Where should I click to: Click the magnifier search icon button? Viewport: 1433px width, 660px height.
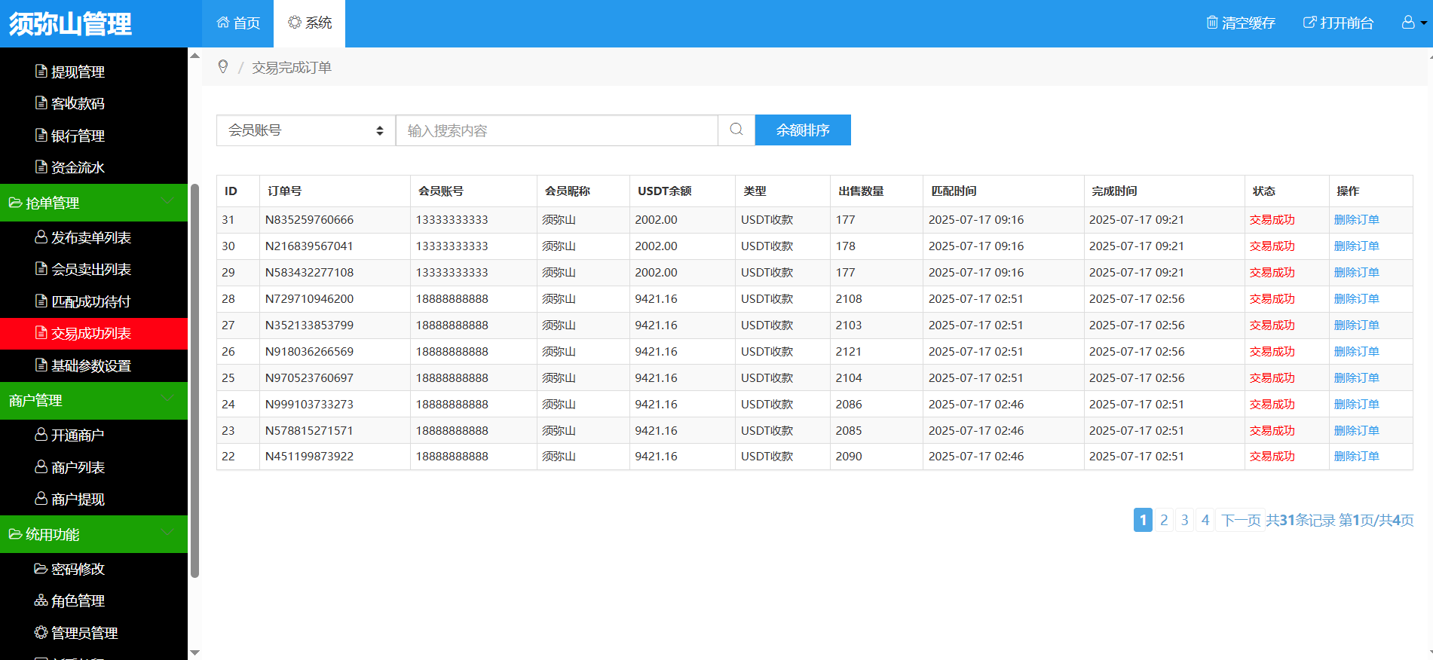pos(736,130)
